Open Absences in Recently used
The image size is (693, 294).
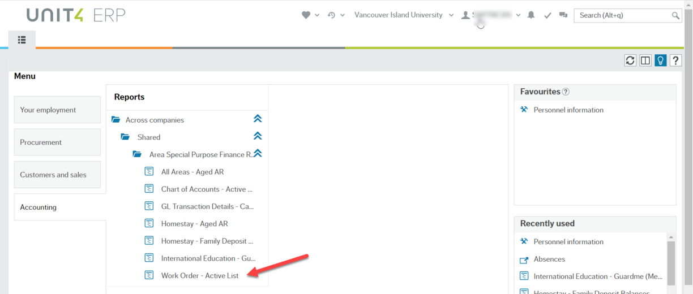click(549, 259)
